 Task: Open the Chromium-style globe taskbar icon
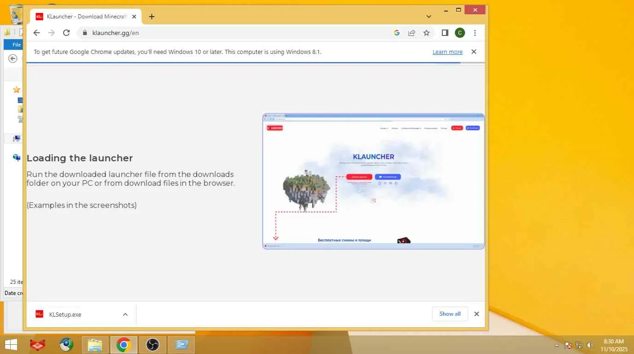point(66,345)
